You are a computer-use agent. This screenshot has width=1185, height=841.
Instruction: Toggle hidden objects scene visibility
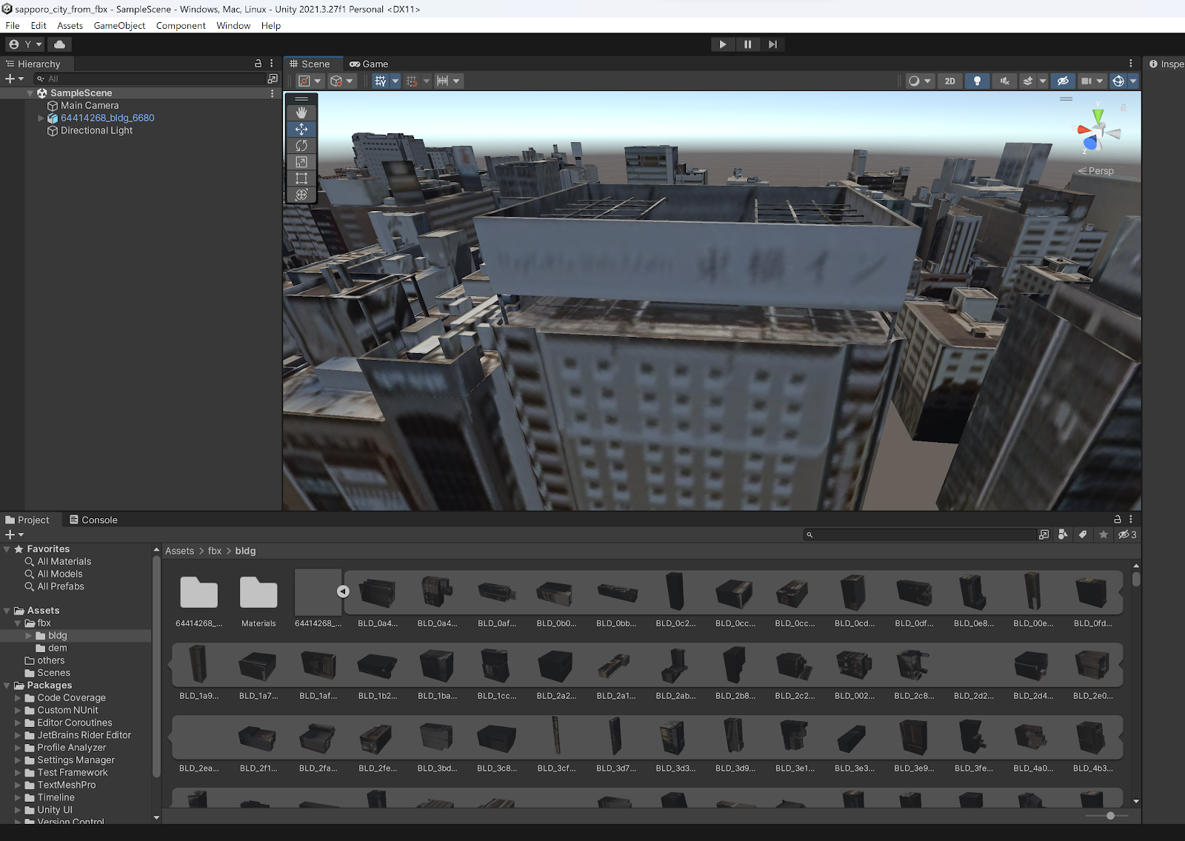[x=1063, y=81]
